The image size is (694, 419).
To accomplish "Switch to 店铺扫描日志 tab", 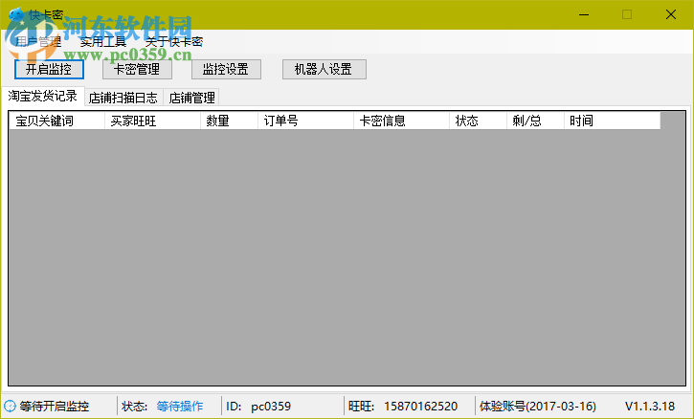I will click(123, 98).
